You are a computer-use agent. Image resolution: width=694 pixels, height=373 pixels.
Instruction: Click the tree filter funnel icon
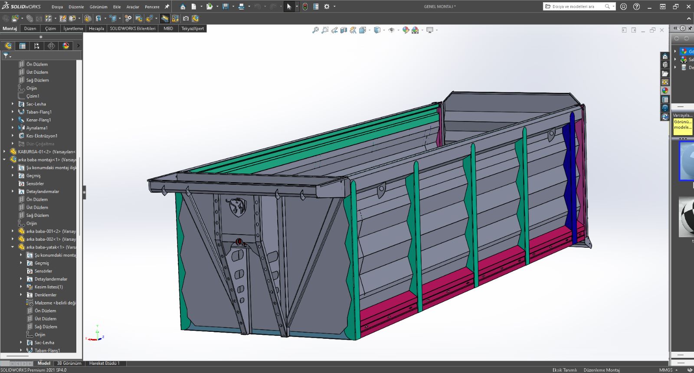6,55
